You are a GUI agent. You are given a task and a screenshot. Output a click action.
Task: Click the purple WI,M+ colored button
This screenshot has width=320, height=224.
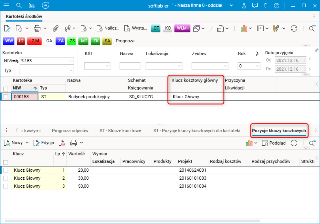click(182, 28)
